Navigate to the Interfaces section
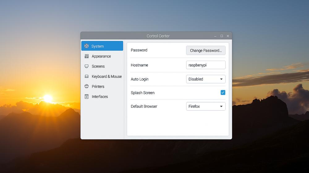 coord(100,97)
